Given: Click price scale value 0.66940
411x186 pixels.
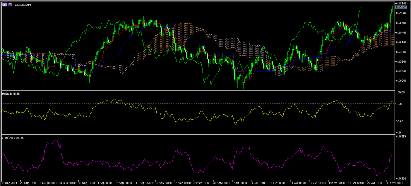Looking at the screenshot, I should click(401, 81).
